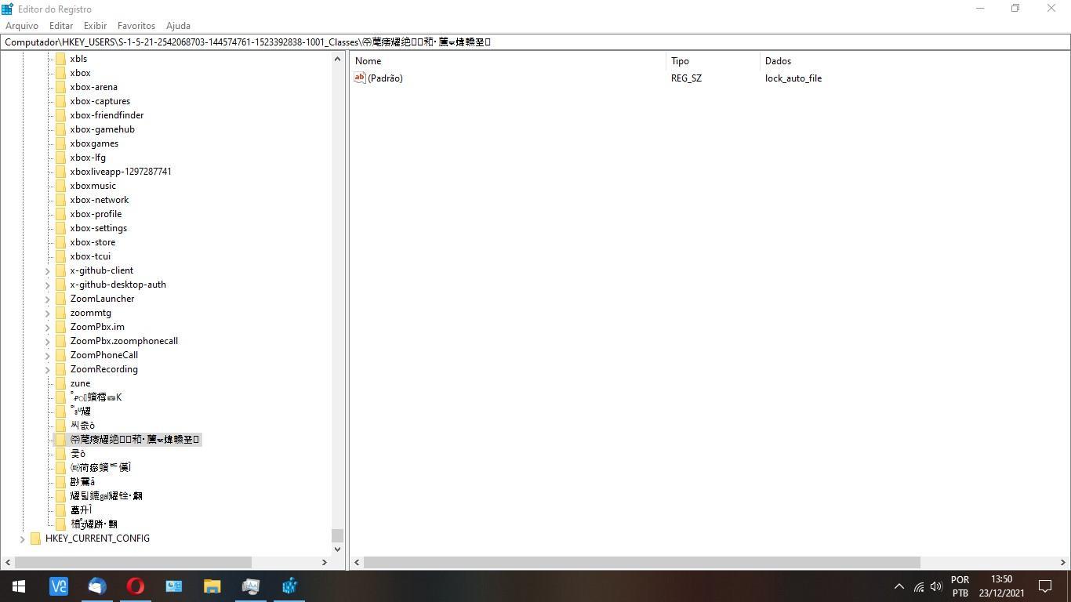Image resolution: width=1071 pixels, height=602 pixels.
Task: Expand the ZoomLauncher key
Action: coord(47,299)
